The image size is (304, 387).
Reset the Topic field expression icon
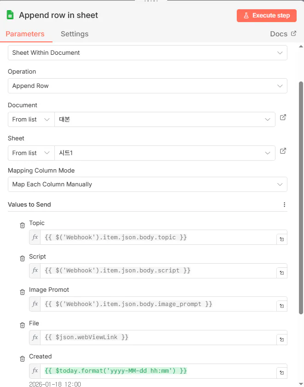click(x=281, y=239)
